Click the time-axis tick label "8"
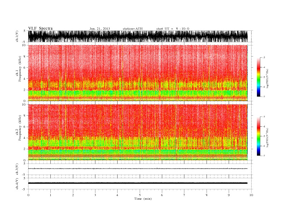The width and height of the screenshot is (283, 219). point(207,195)
